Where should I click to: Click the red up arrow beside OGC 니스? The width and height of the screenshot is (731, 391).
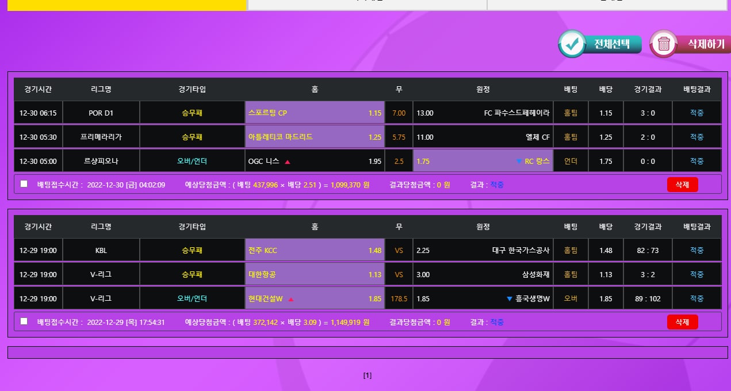coord(288,162)
